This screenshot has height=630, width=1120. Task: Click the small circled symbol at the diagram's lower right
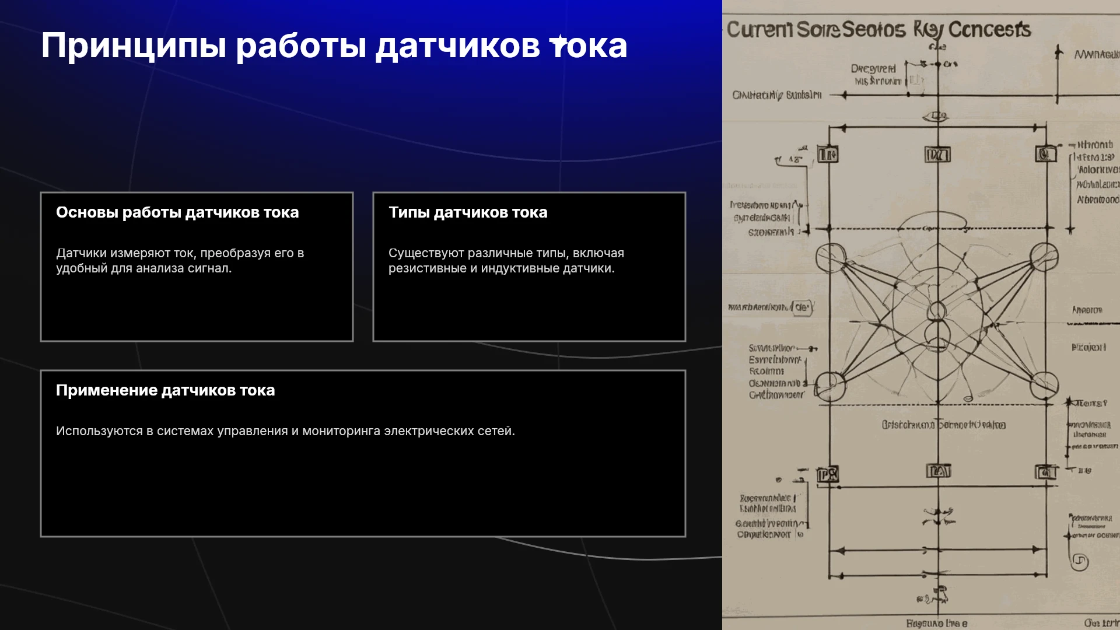pyautogui.click(x=1080, y=562)
